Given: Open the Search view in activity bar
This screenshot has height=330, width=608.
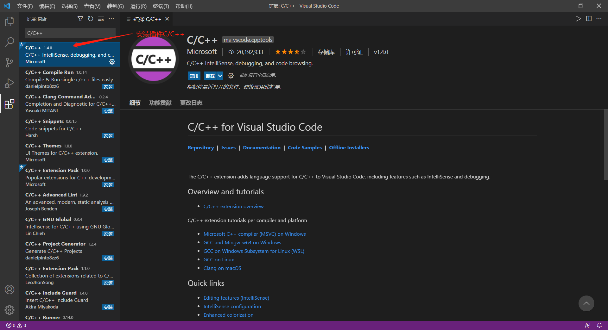Looking at the screenshot, I should (x=9, y=42).
